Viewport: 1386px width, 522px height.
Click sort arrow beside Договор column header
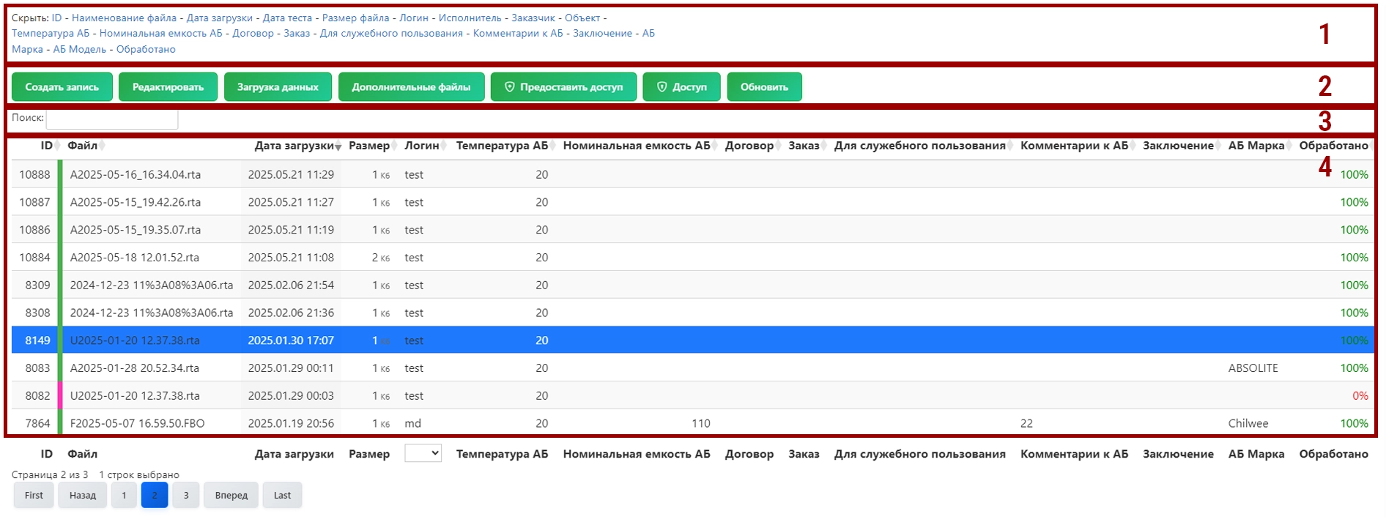tap(778, 146)
